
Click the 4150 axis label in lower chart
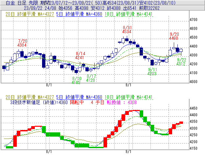[194, 148]
